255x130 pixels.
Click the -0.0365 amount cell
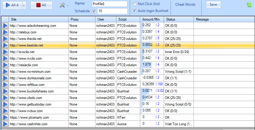(152, 78)
